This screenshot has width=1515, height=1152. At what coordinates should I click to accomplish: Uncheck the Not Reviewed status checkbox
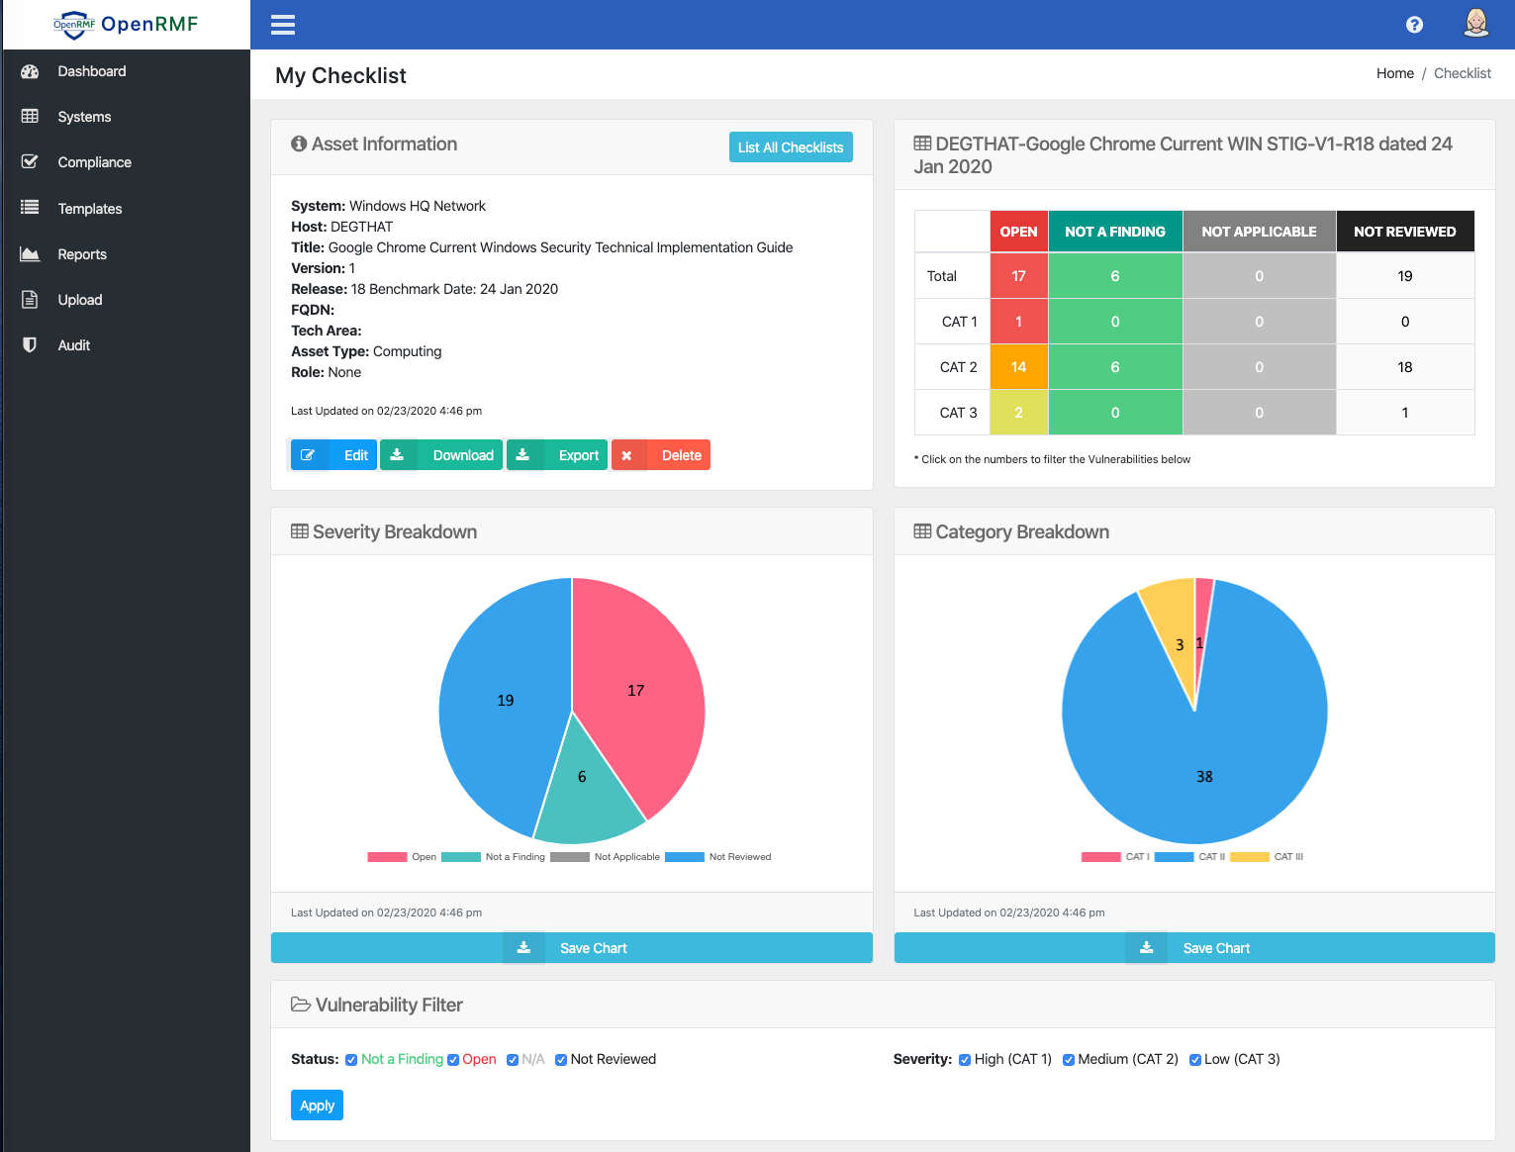[561, 1060]
